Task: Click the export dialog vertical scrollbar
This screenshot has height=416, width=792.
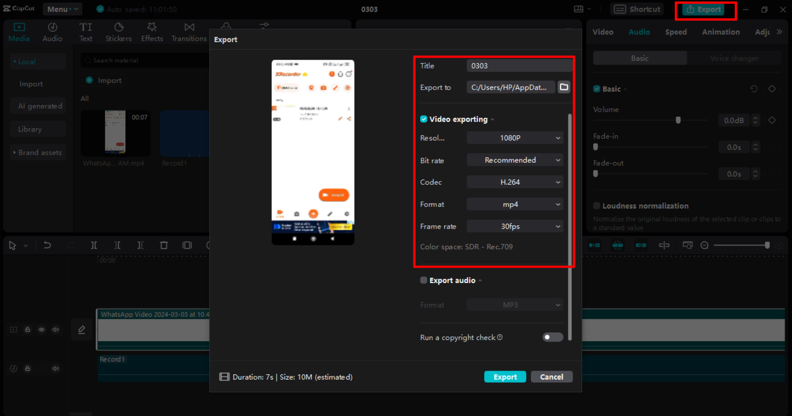Action: tap(569, 227)
